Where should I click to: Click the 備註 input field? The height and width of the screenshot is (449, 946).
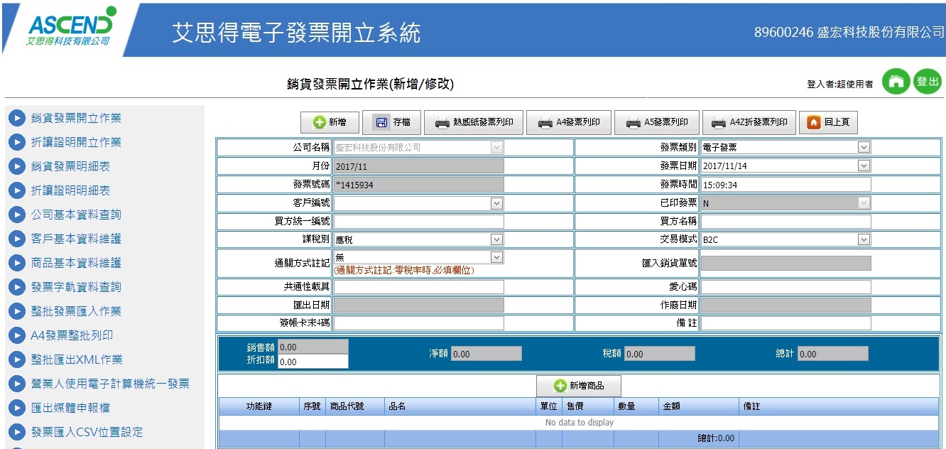click(785, 323)
